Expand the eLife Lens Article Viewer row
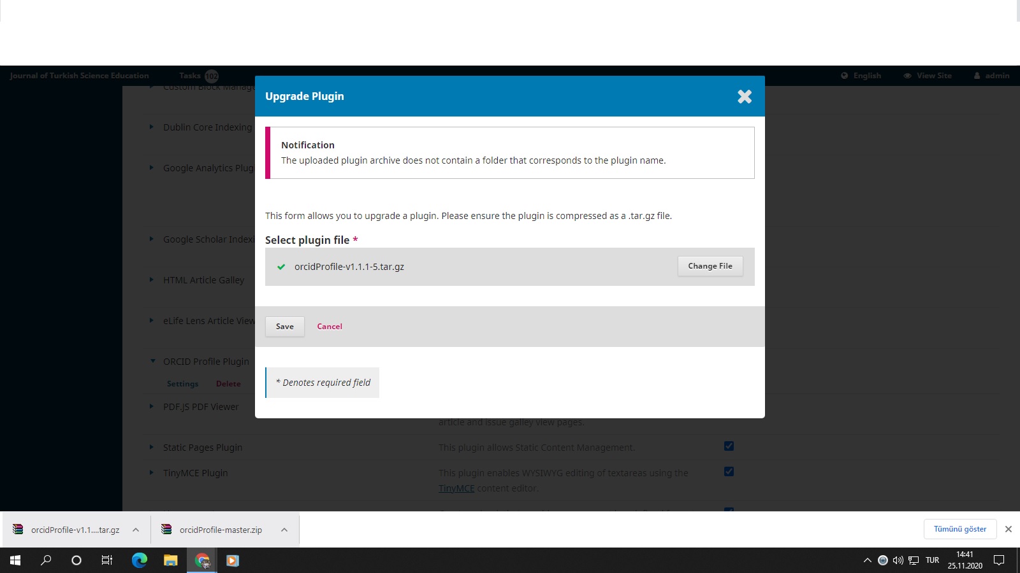The image size is (1020, 573). click(152, 320)
